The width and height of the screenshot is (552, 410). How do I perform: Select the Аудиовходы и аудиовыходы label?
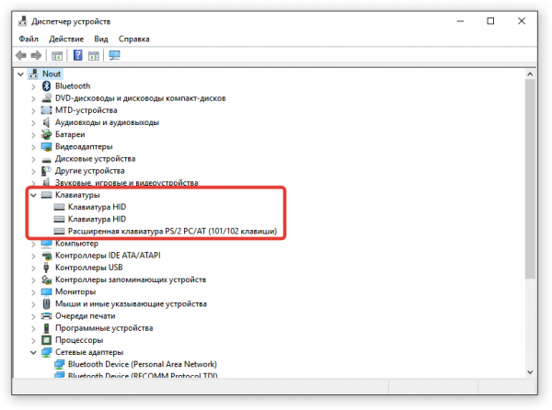pos(107,122)
